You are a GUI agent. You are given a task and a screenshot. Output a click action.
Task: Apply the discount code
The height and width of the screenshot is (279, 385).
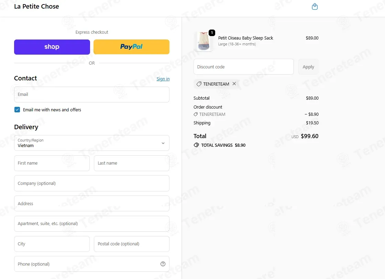coord(308,67)
